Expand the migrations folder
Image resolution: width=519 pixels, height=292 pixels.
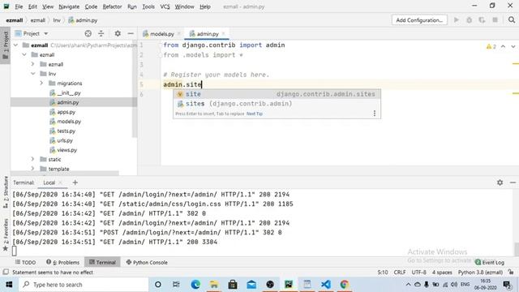pos(41,83)
